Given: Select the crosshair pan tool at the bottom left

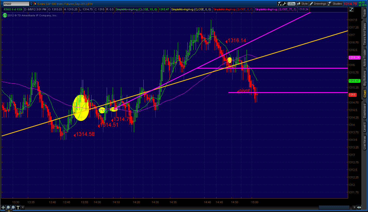Looking at the screenshot, I should point(3,207).
